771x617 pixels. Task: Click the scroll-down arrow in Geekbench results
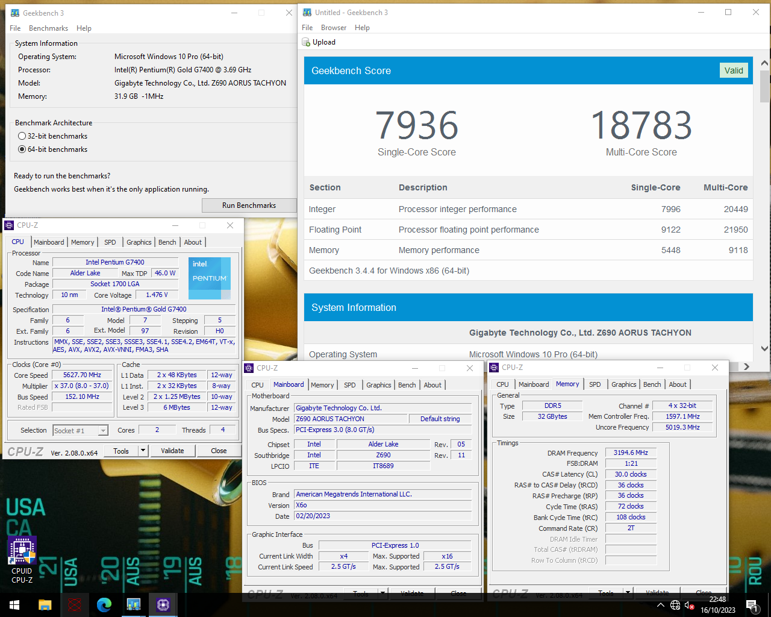pyautogui.click(x=764, y=349)
